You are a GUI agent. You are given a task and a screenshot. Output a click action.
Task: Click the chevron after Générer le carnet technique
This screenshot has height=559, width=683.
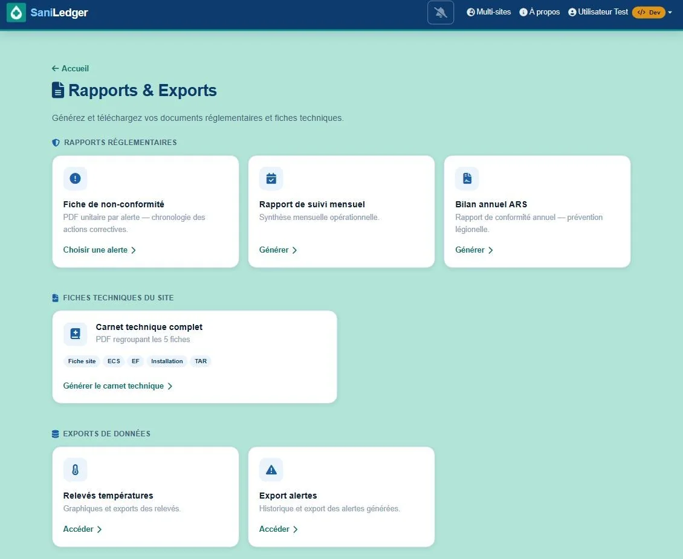coord(170,387)
